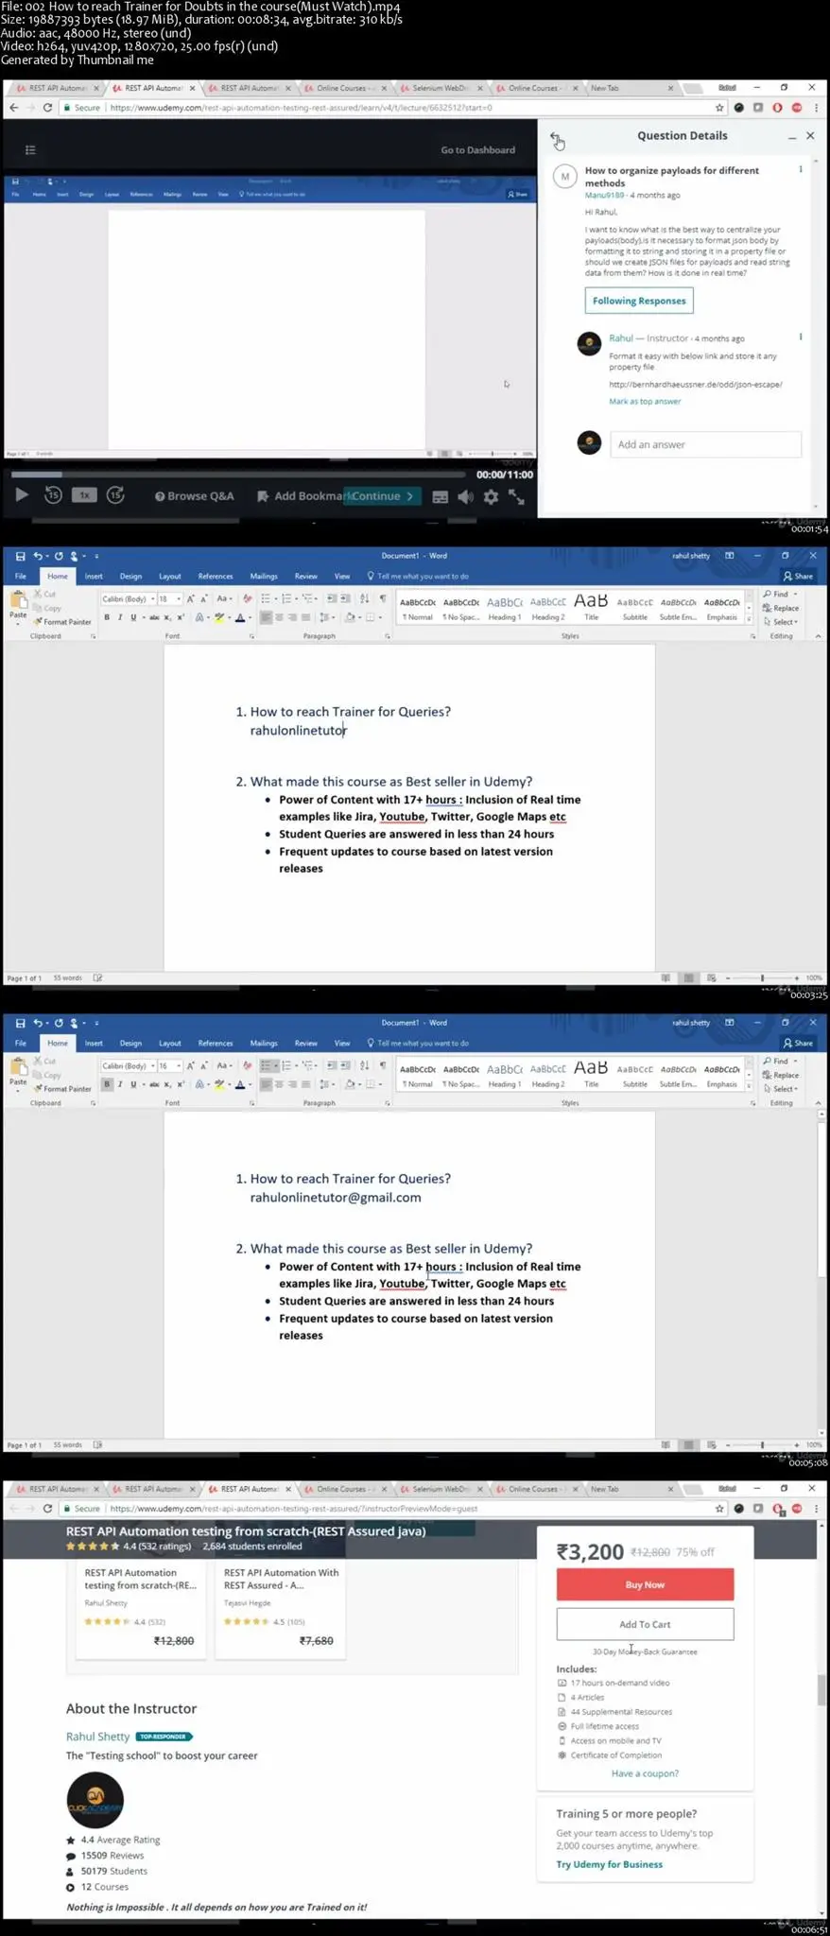Viewport: 830px width, 1936px height.
Task: Open the bernhardhaeussner json-escape link
Action: tap(695, 385)
